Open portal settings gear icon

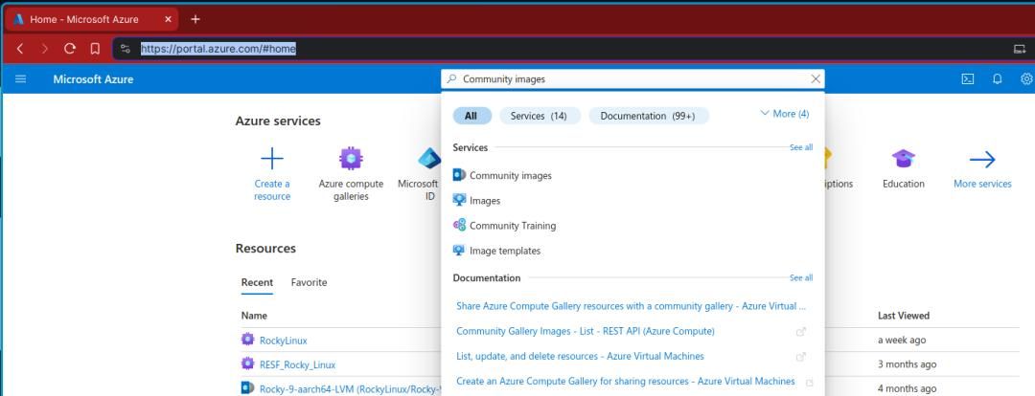point(1027,79)
